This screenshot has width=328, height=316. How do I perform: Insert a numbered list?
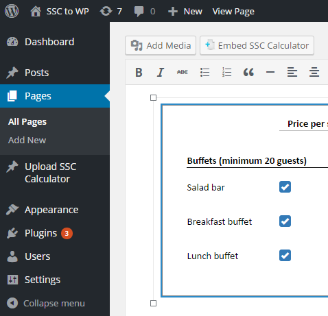click(x=226, y=73)
